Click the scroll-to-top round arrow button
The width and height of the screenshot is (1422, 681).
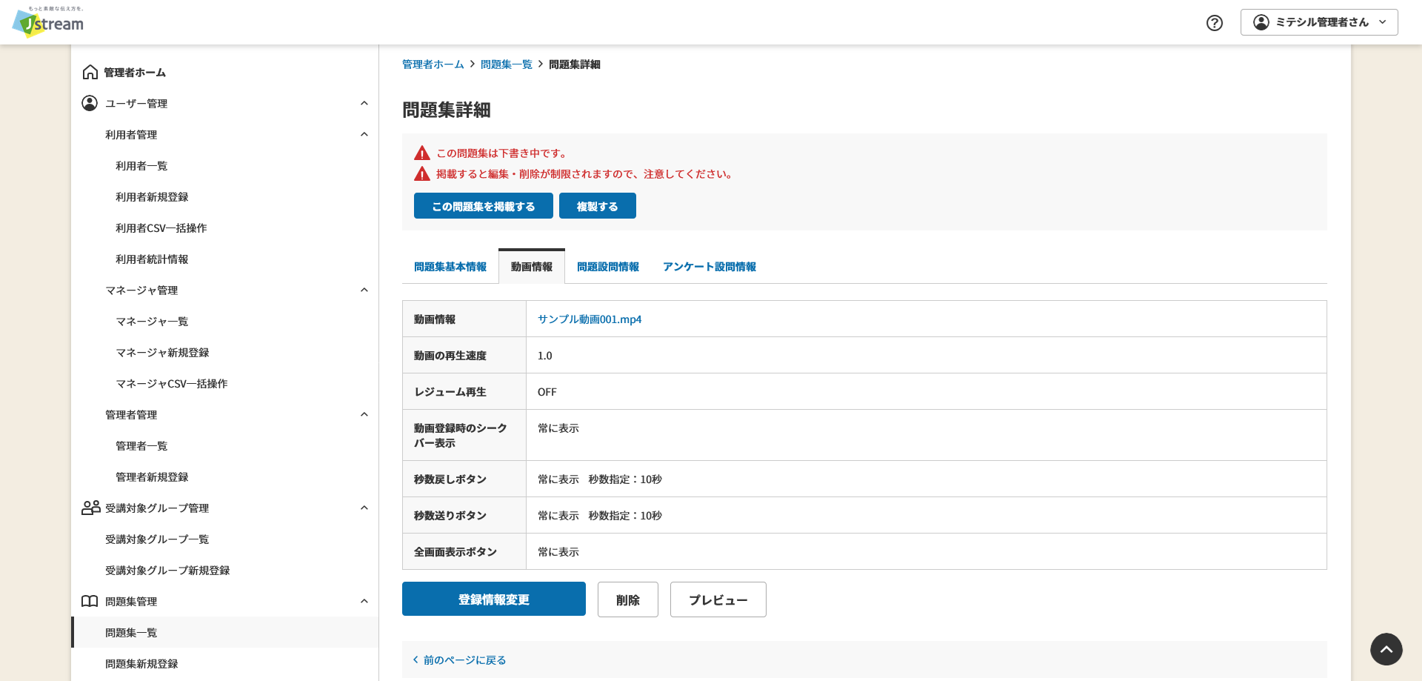point(1386,649)
